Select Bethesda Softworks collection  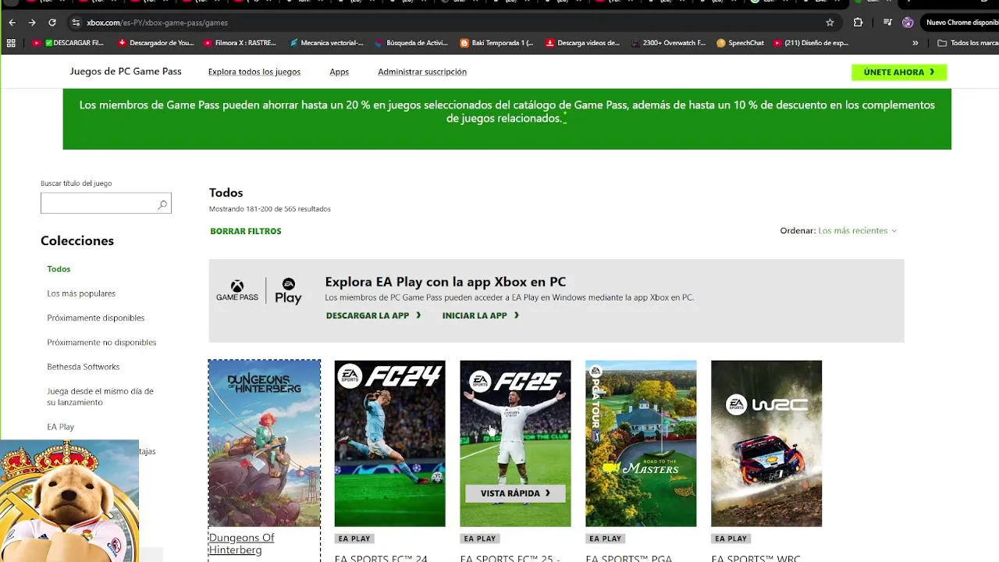point(84,367)
